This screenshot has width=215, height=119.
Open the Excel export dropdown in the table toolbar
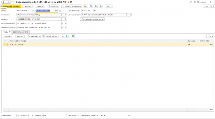[73, 36]
